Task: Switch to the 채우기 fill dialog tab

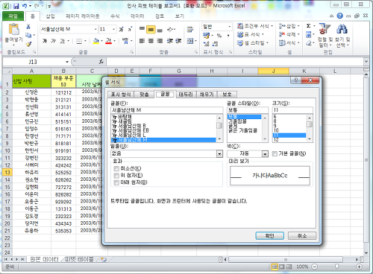Action: coord(207,95)
